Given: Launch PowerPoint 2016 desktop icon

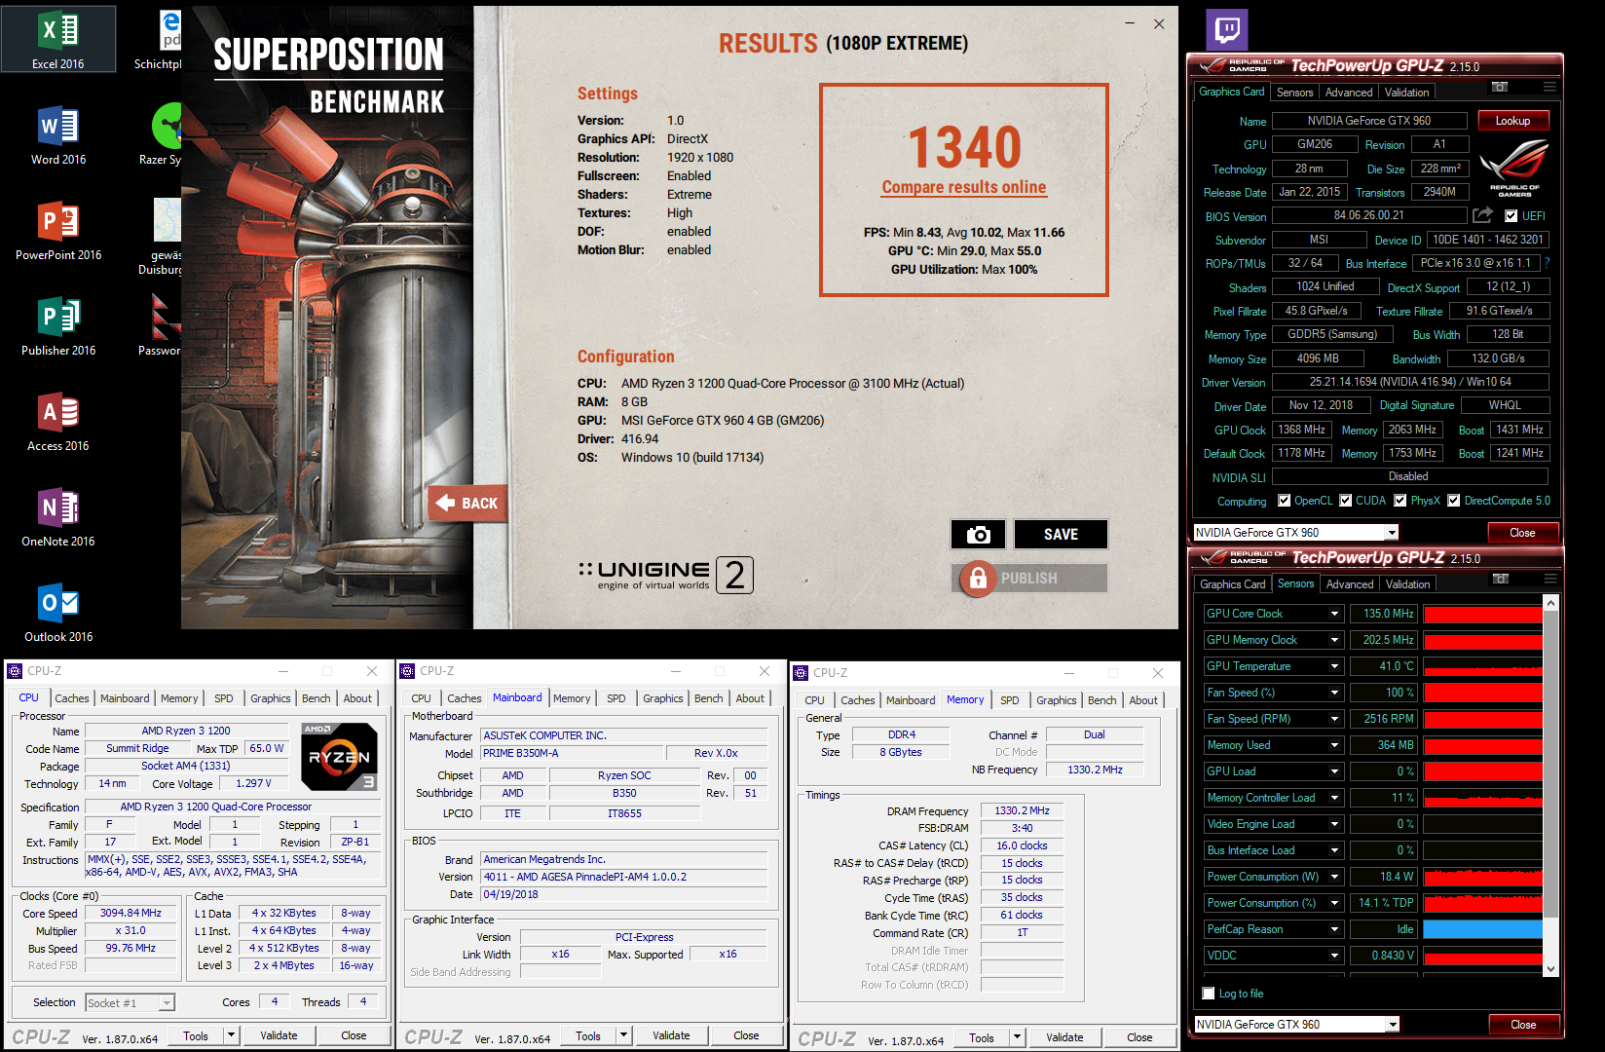Looking at the screenshot, I should pos(58,230).
